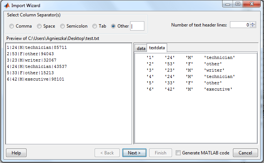Switch to the data tab
Image resolution: width=264 pixels, height=163 pixels.
[141, 48]
